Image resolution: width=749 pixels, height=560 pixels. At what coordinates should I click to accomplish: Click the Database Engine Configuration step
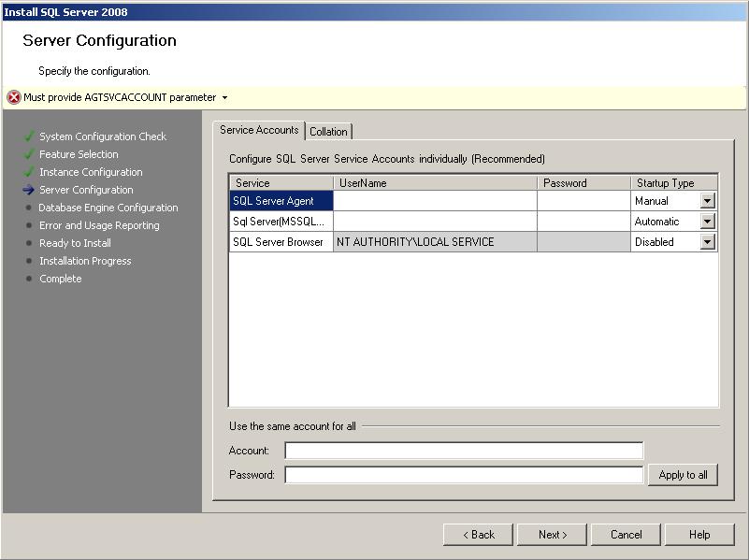click(x=108, y=208)
